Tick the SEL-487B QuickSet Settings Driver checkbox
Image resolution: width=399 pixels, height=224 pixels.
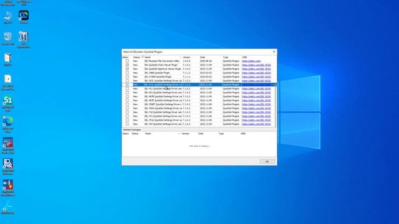tap(127, 96)
